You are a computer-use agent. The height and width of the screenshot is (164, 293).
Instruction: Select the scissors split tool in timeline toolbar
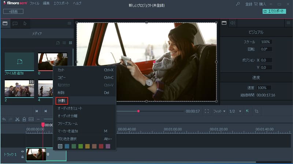(x=17, y=119)
